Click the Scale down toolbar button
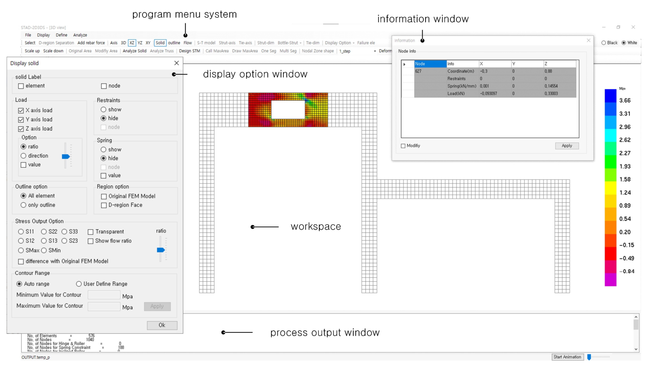 (x=53, y=51)
